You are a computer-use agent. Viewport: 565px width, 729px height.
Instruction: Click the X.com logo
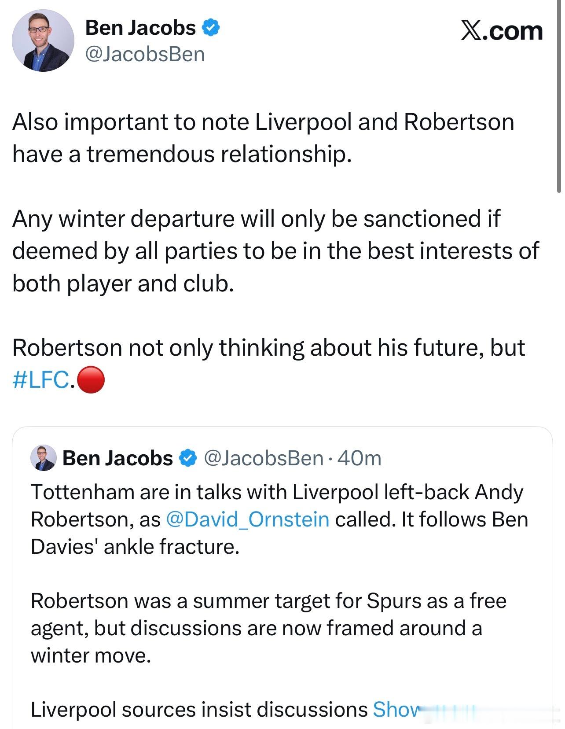pyautogui.click(x=502, y=31)
